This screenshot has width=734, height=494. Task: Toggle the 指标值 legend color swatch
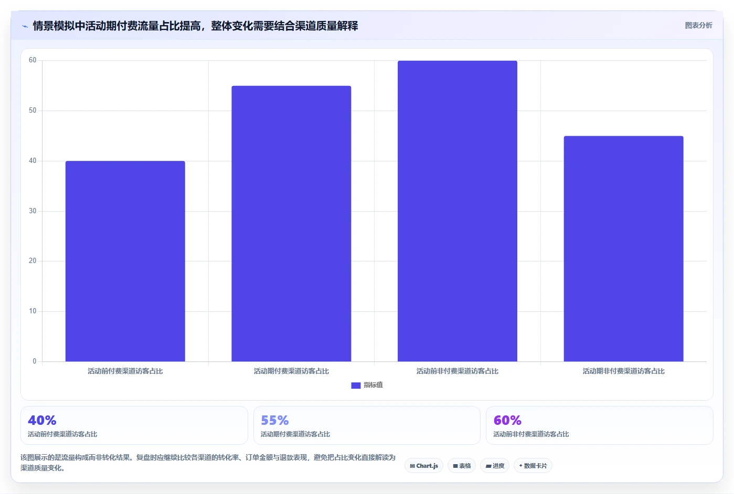tap(356, 385)
